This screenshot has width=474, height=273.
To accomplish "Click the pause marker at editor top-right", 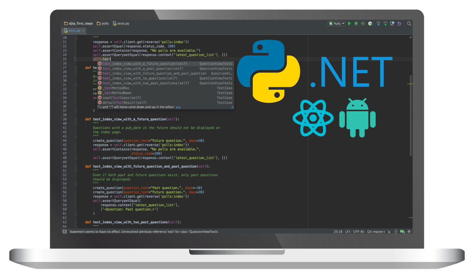I will point(410,37).
